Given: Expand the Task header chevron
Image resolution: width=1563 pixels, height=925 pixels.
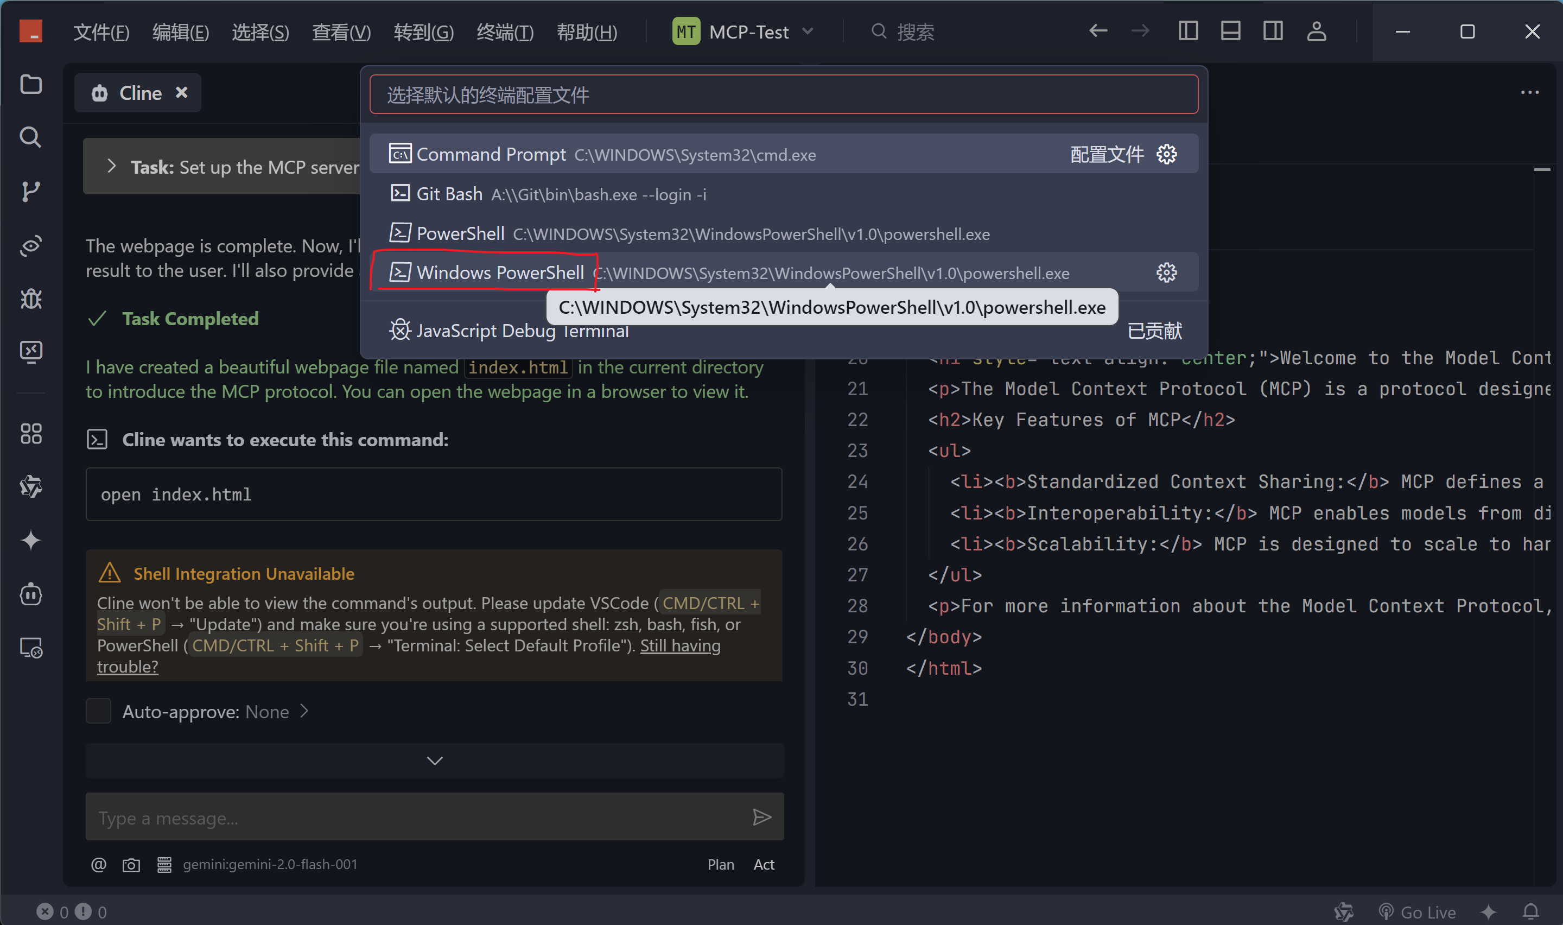Looking at the screenshot, I should click(111, 167).
